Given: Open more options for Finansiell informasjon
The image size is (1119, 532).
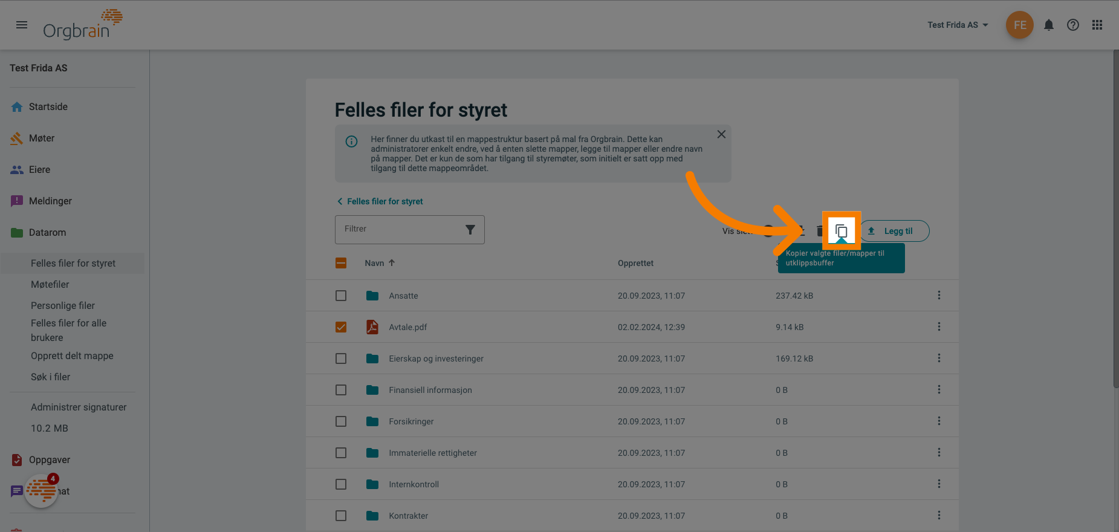Looking at the screenshot, I should (x=939, y=389).
